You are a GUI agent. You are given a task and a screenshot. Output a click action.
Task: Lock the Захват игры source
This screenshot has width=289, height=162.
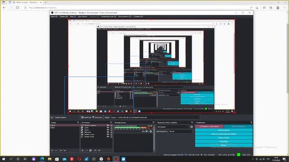coord(111,135)
